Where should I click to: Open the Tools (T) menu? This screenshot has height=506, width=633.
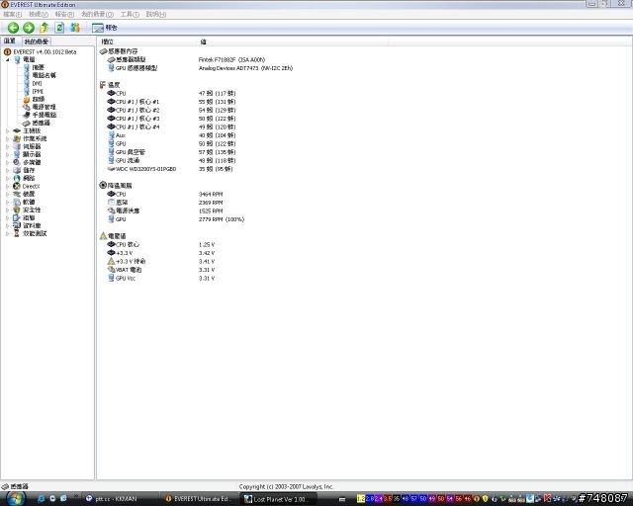point(130,14)
